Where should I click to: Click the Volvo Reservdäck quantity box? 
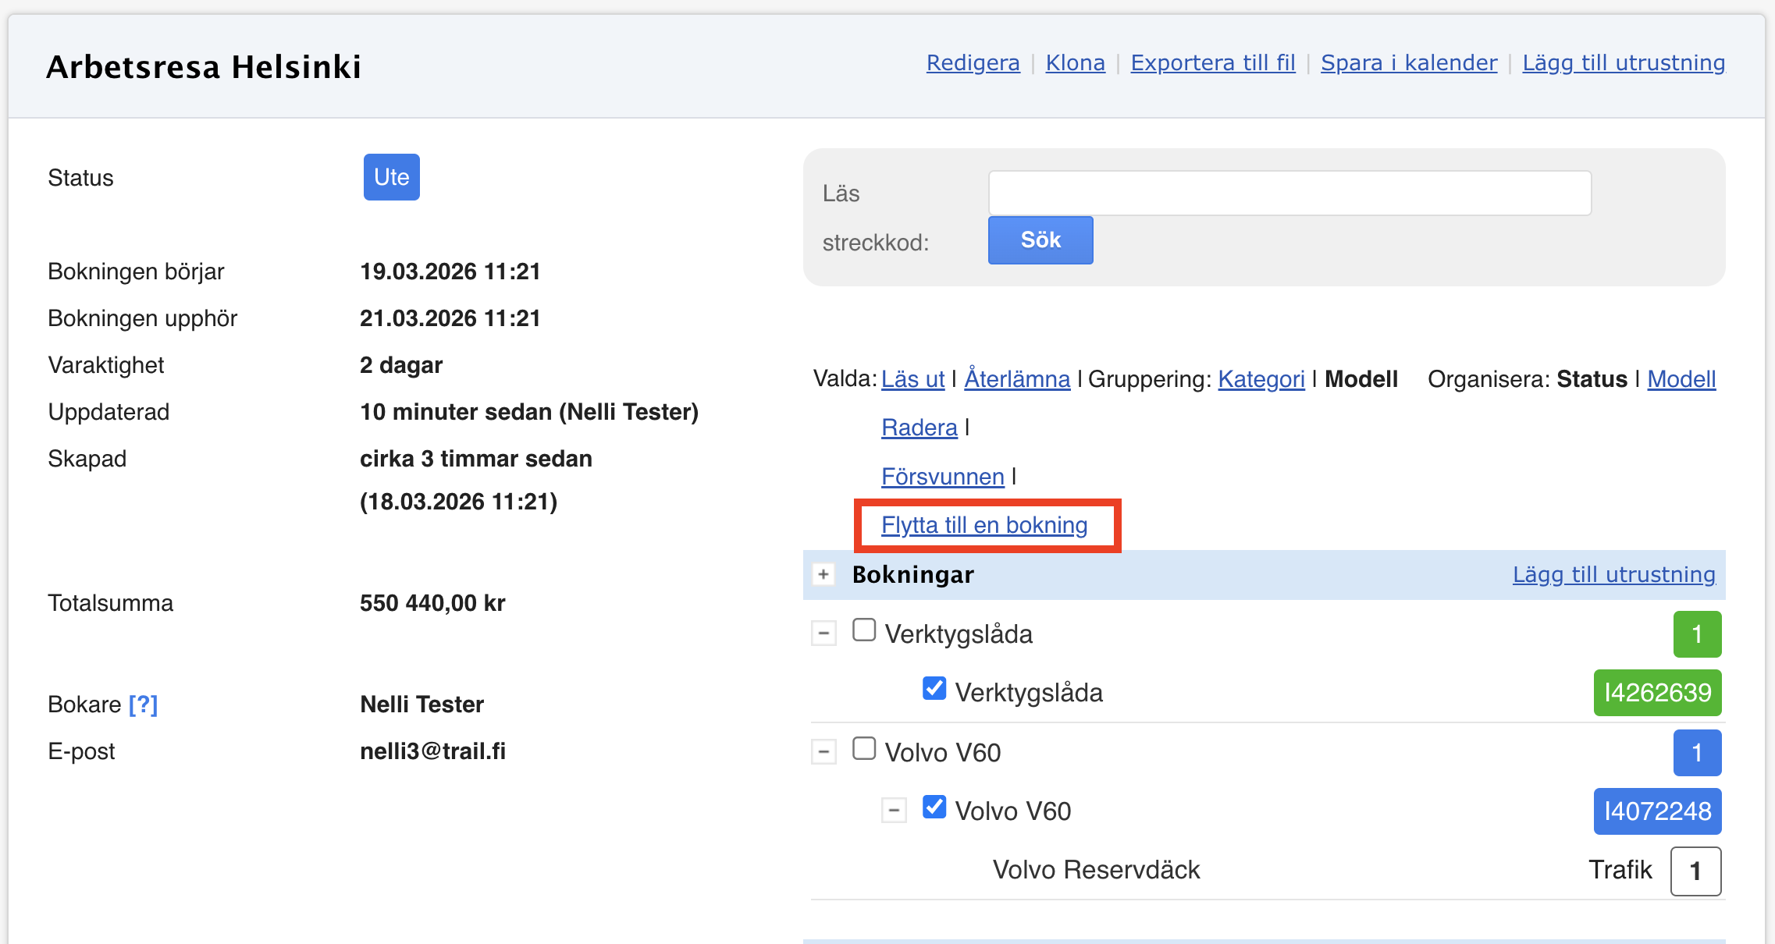point(1695,871)
